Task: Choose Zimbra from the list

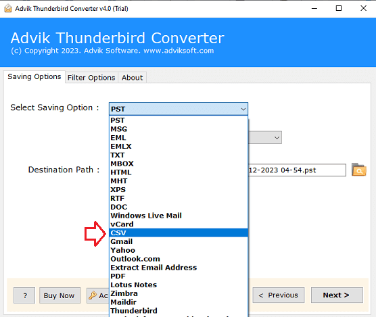Action: coord(179,293)
